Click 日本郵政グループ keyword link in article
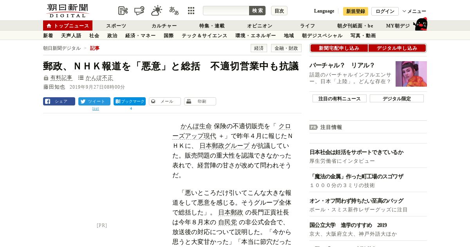This screenshot has width=470, height=247. point(224,146)
